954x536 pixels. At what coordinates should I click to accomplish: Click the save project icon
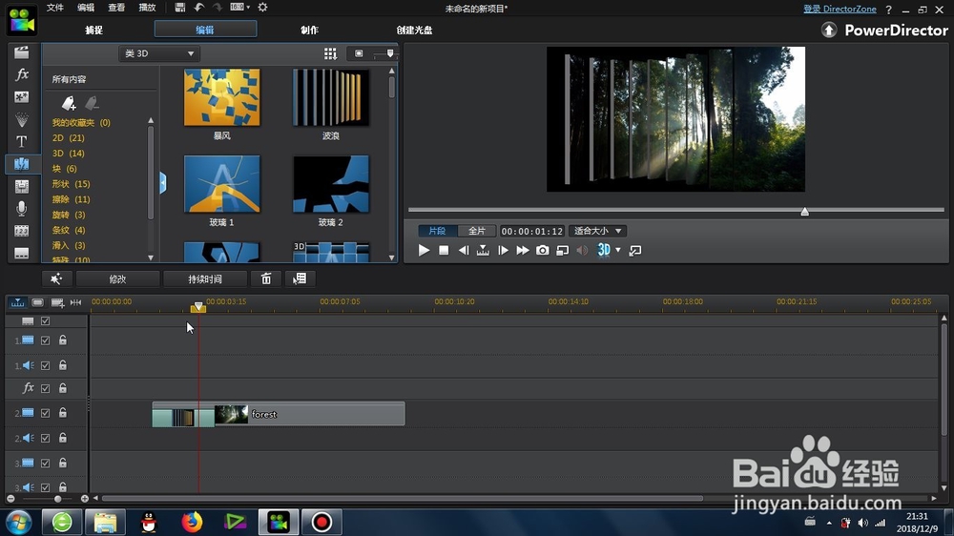tap(179, 8)
